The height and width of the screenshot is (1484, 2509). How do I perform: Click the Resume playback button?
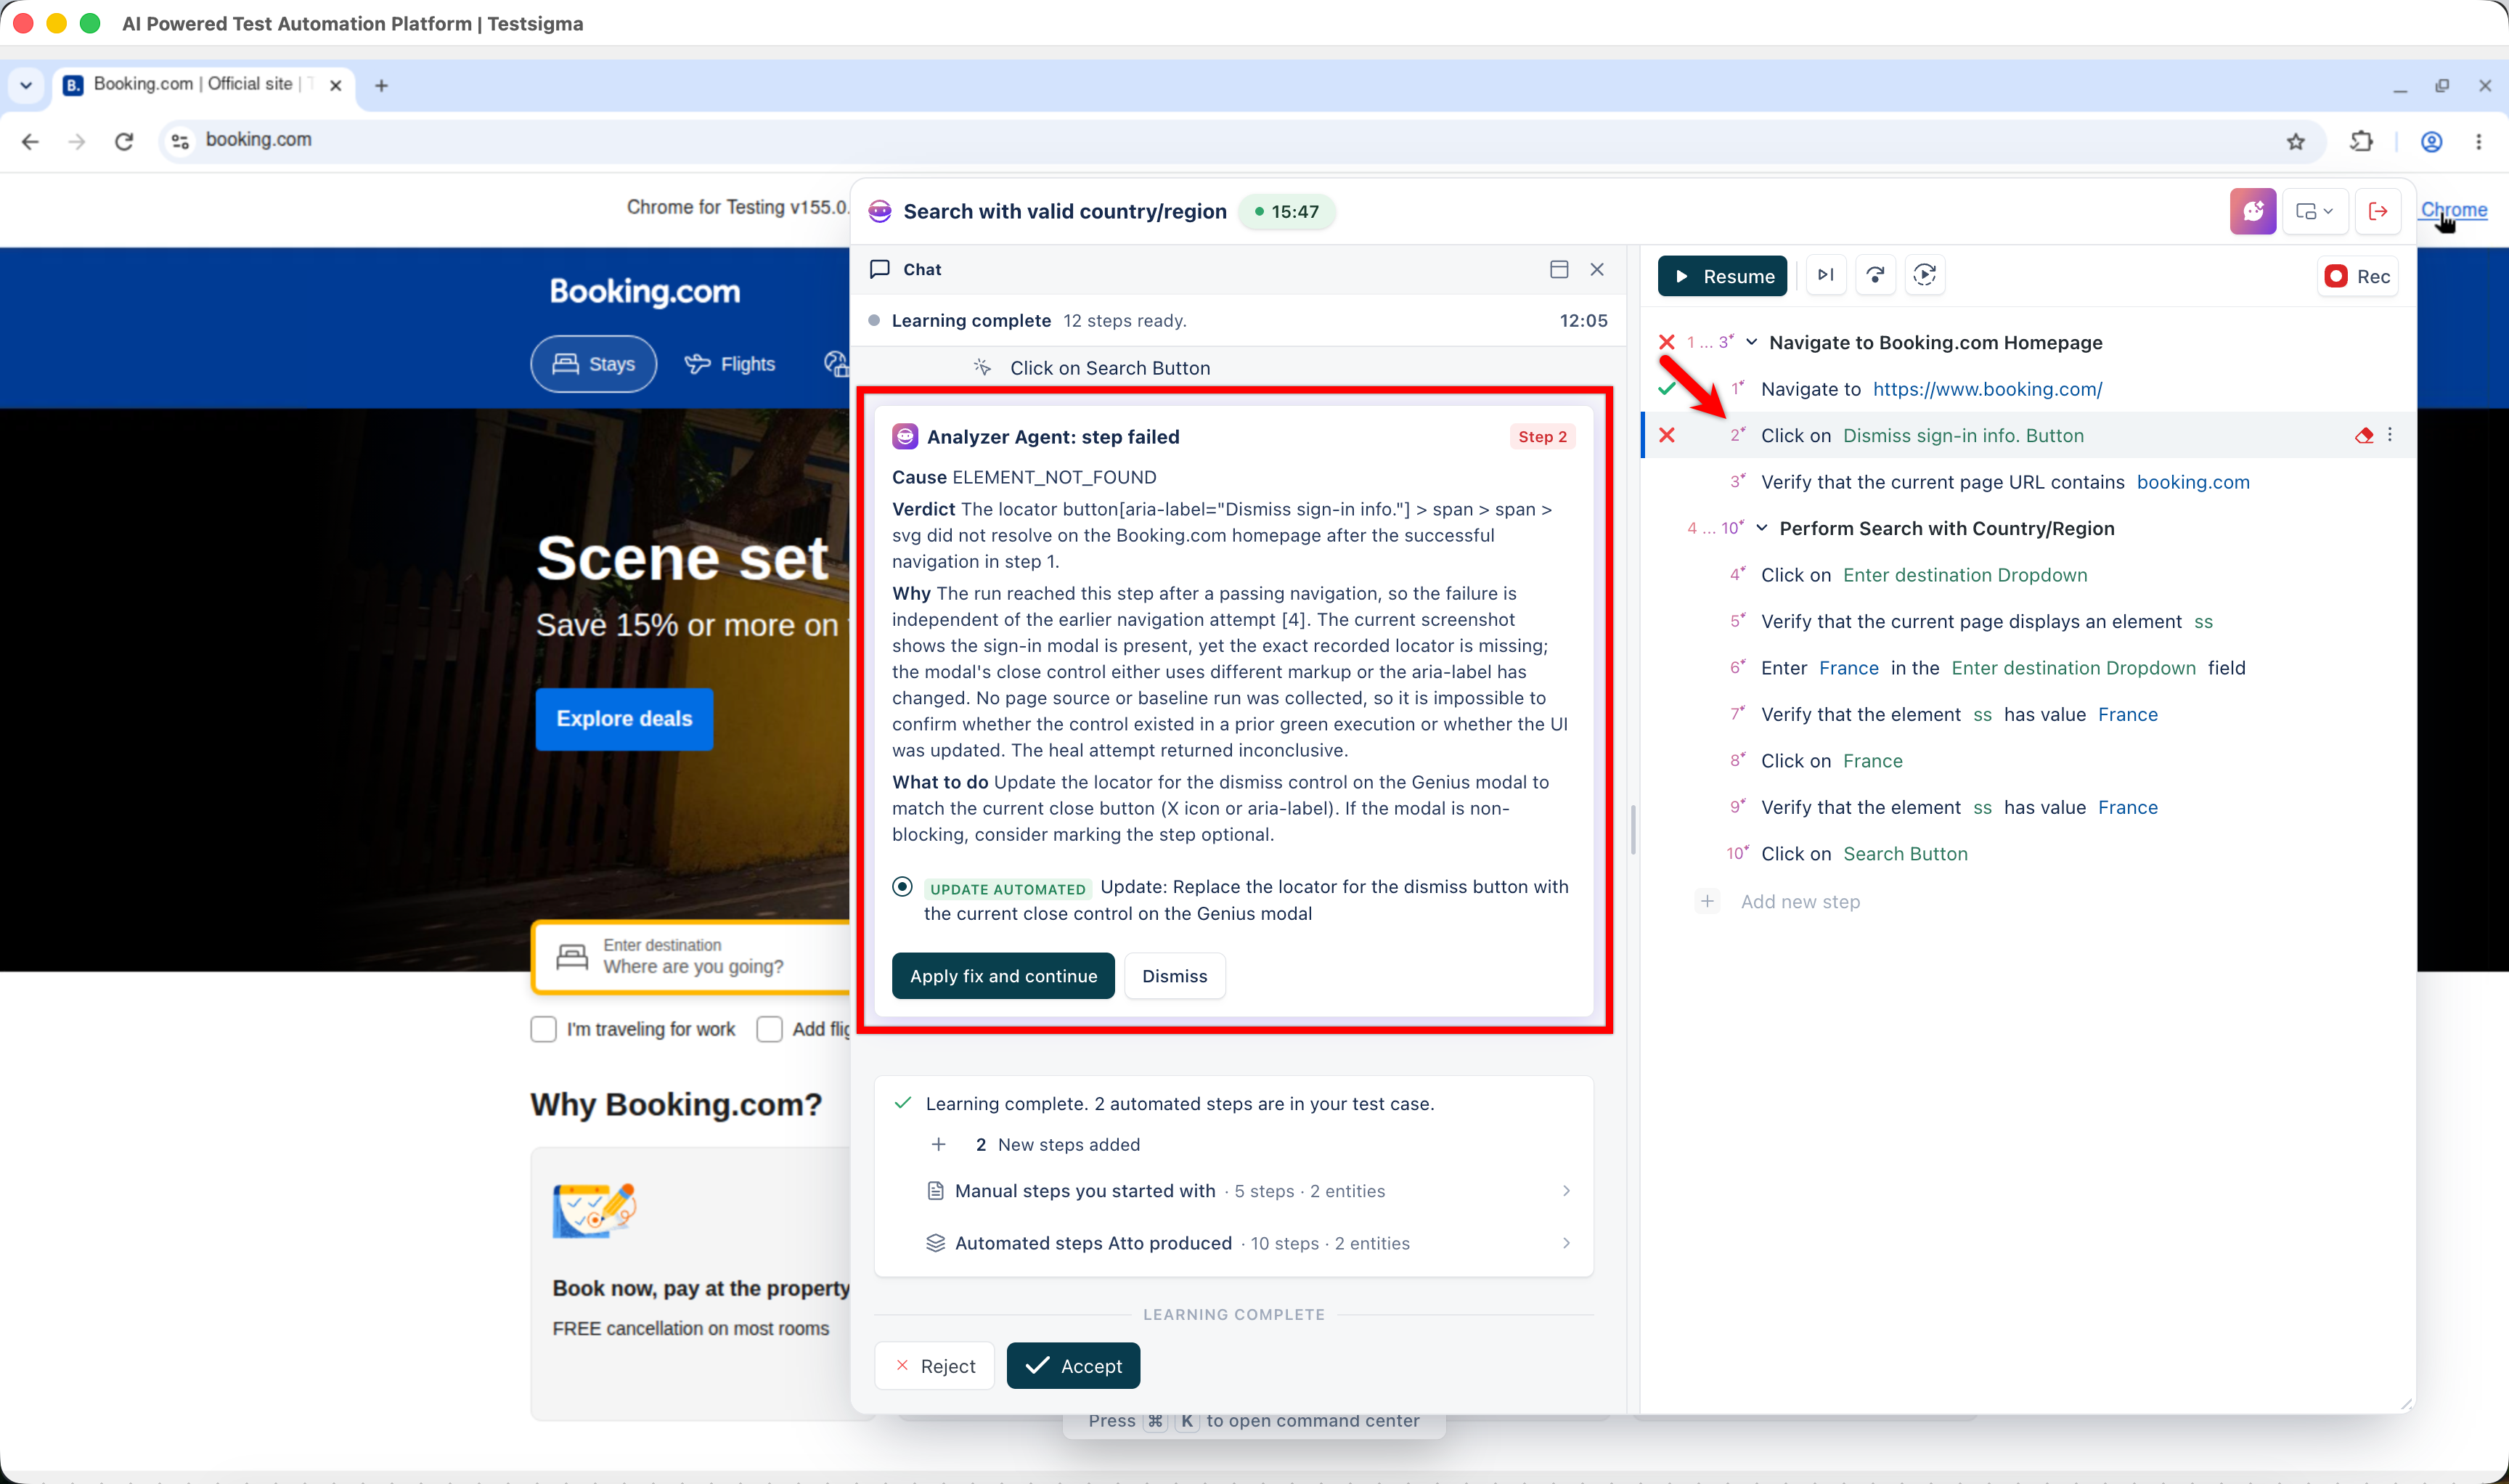pos(1722,276)
